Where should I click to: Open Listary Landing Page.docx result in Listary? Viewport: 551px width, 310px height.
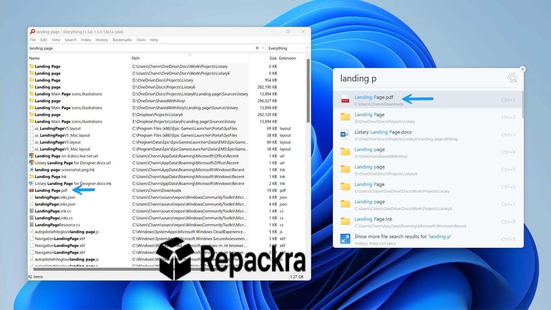coord(428,135)
